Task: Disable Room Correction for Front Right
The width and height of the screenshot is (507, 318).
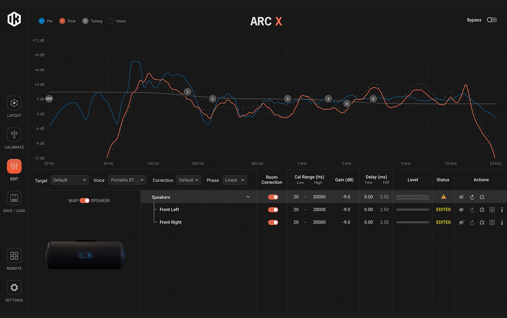Action: click(273, 222)
